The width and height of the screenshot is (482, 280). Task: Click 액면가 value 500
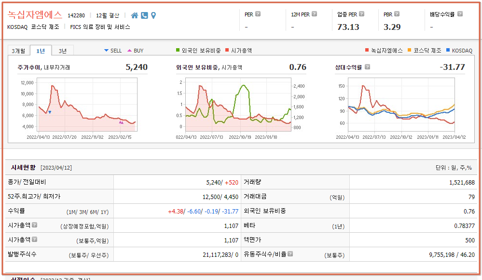tap(470, 240)
